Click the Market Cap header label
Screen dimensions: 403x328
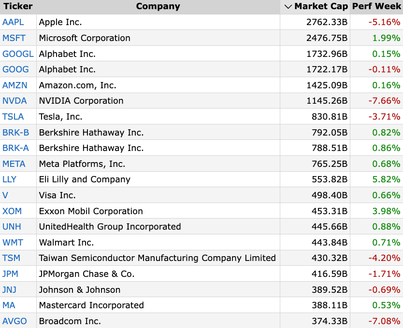321,6
